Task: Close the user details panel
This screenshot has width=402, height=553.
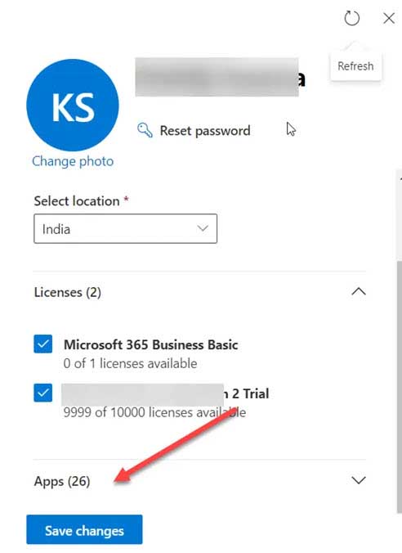Action: (x=389, y=18)
